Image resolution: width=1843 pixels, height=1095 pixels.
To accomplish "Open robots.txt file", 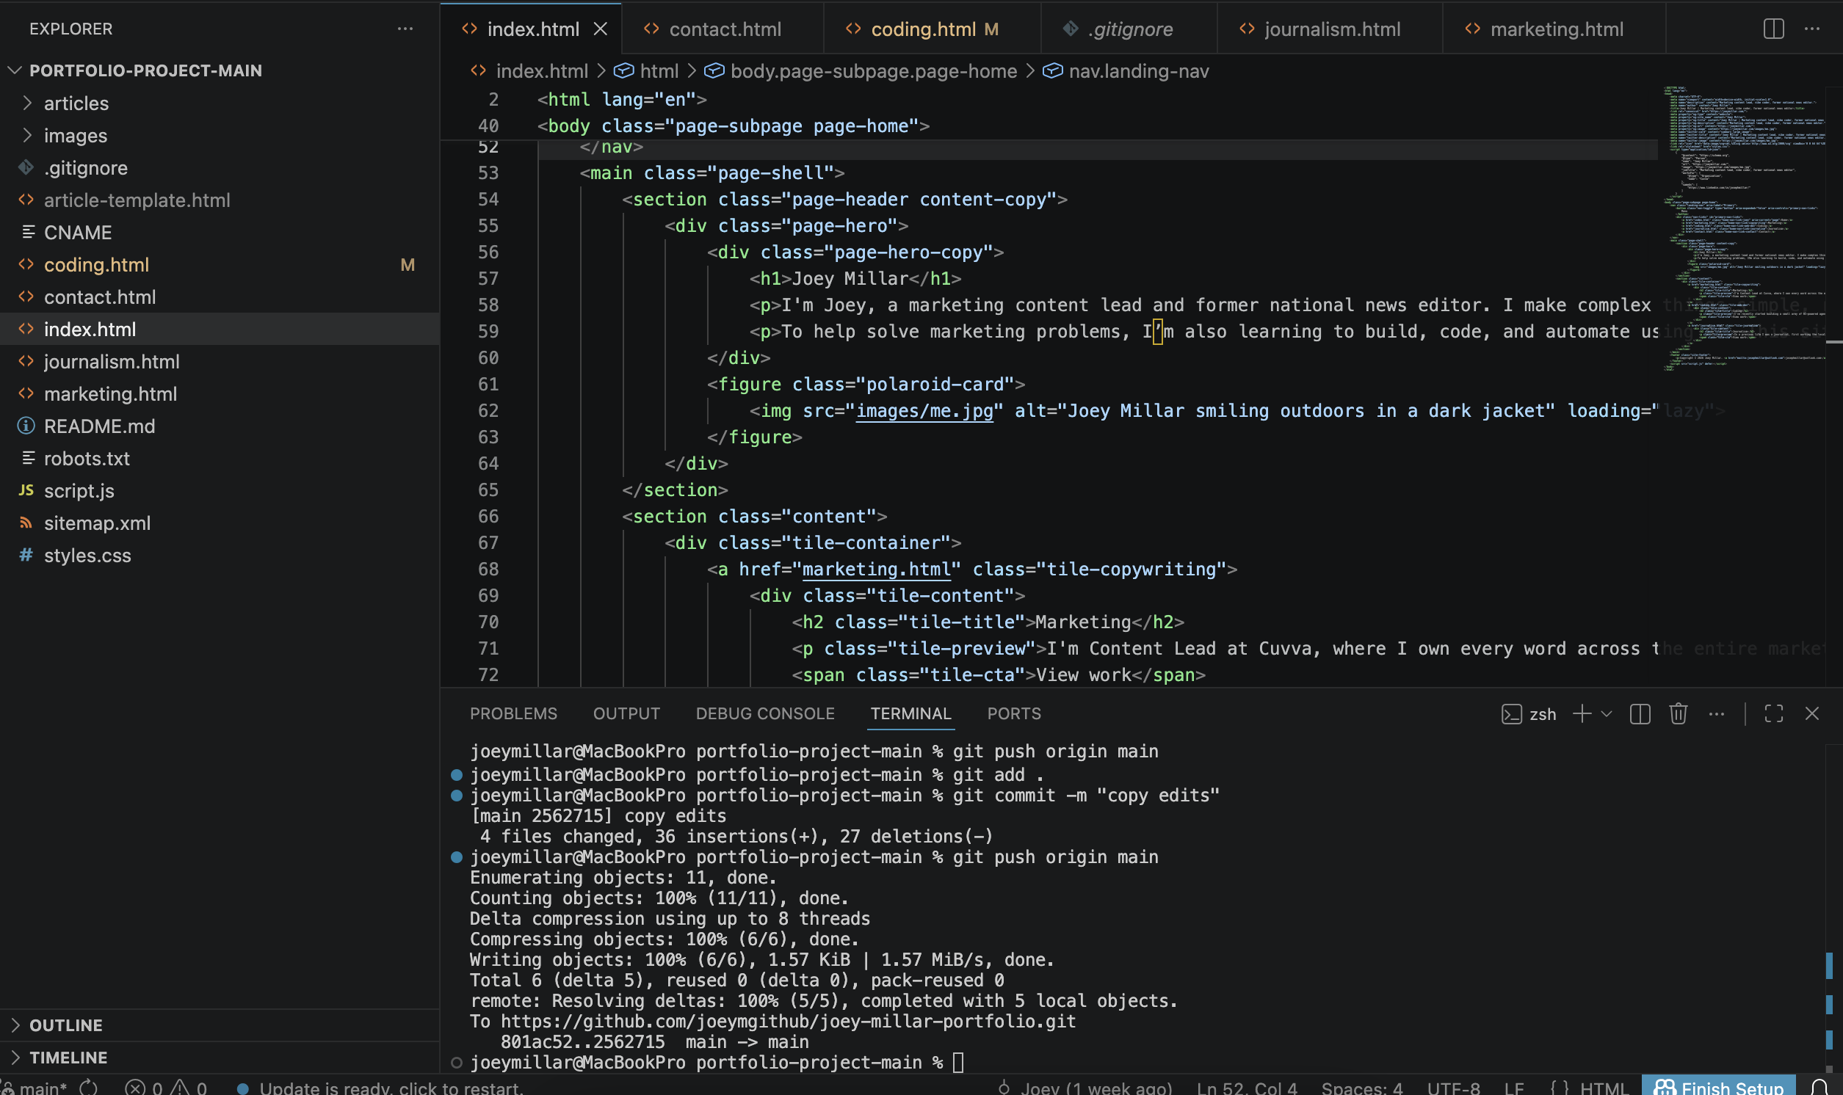I will [x=220, y=458].
